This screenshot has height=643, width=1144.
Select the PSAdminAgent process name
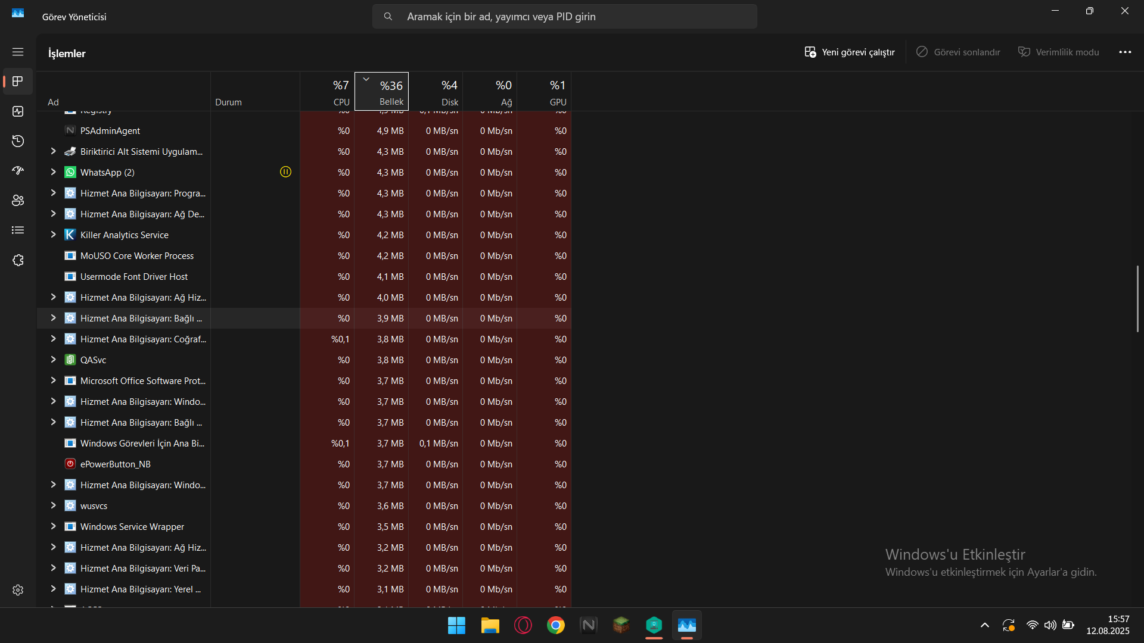(110, 130)
